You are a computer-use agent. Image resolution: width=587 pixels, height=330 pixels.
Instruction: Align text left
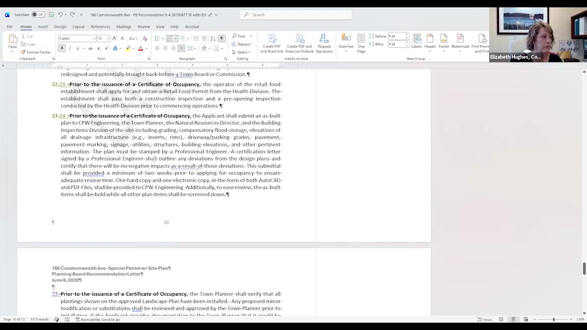(x=157, y=48)
